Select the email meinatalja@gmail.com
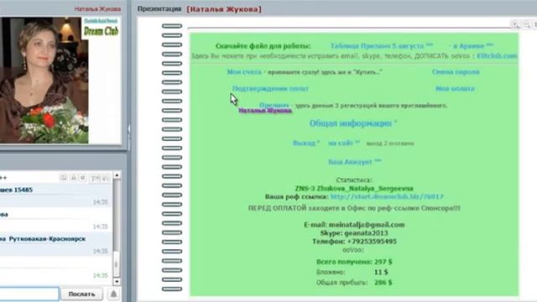 (367, 225)
